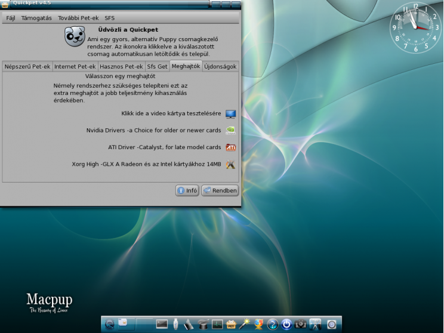The height and width of the screenshot is (333, 444).
Task: Click the 'Klikk ide a video kártya tesztelésére' text
Action: tap(171, 113)
